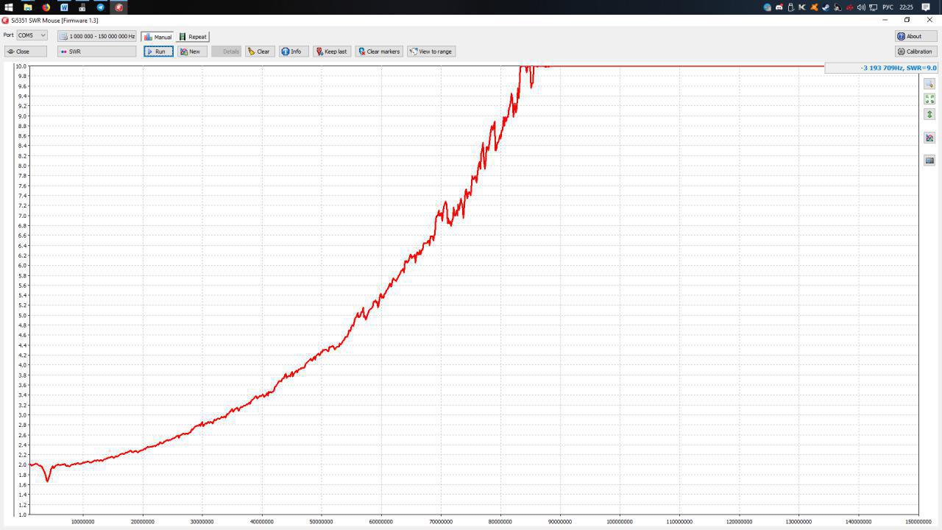Open Telegram from the taskbar

pos(101,7)
